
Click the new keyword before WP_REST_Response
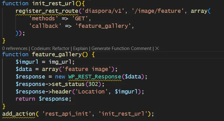[x=60, y=77]
